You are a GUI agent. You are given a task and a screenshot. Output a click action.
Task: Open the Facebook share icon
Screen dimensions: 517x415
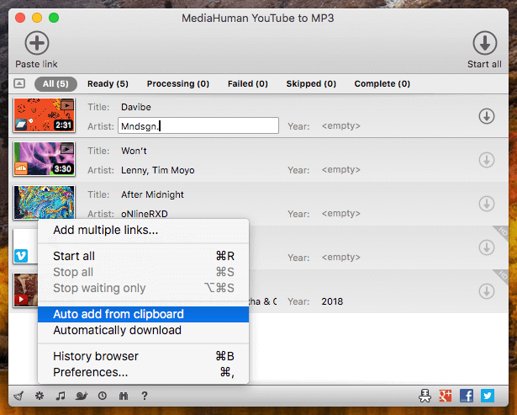467,396
